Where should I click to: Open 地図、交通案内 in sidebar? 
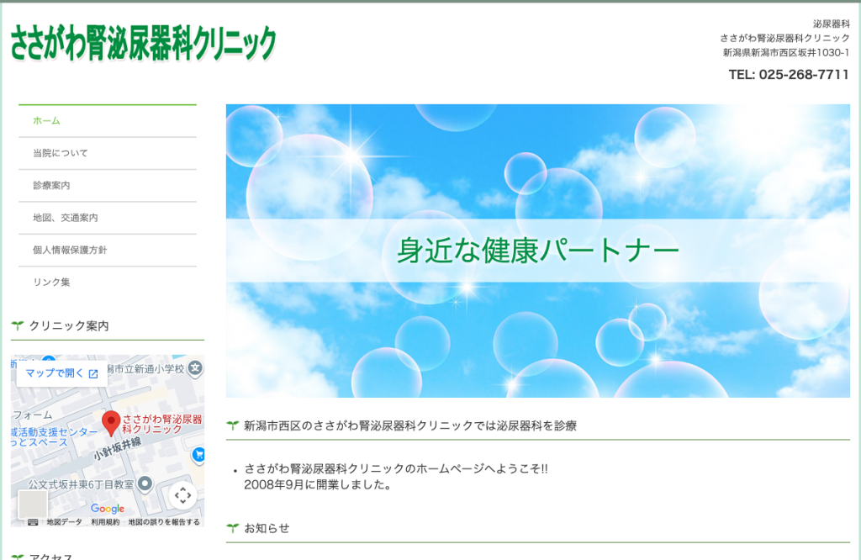pyautogui.click(x=108, y=218)
